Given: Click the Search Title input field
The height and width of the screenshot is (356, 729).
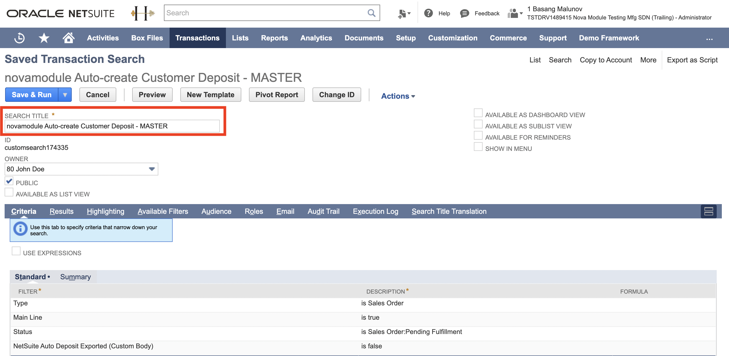Looking at the screenshot, I should pos(112,126).
